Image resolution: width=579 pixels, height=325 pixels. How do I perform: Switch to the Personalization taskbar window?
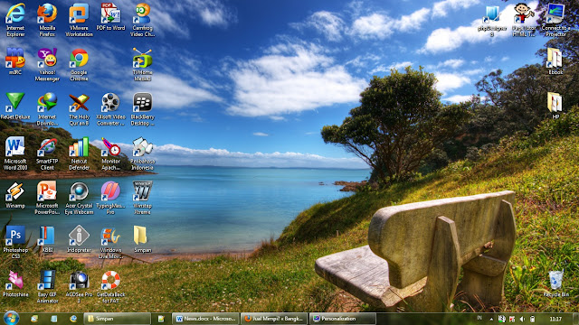(x=342, y=319)
